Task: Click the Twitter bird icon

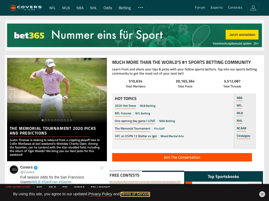Action: pos(102,168)
